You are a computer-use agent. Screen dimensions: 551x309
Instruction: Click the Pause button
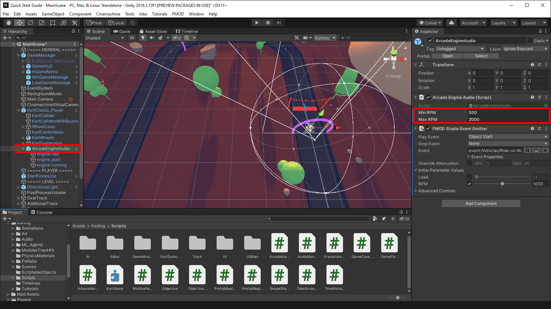pyautogui.click(x=268, y=23)
